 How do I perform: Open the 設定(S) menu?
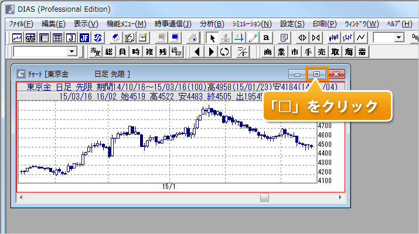[292, 23]
